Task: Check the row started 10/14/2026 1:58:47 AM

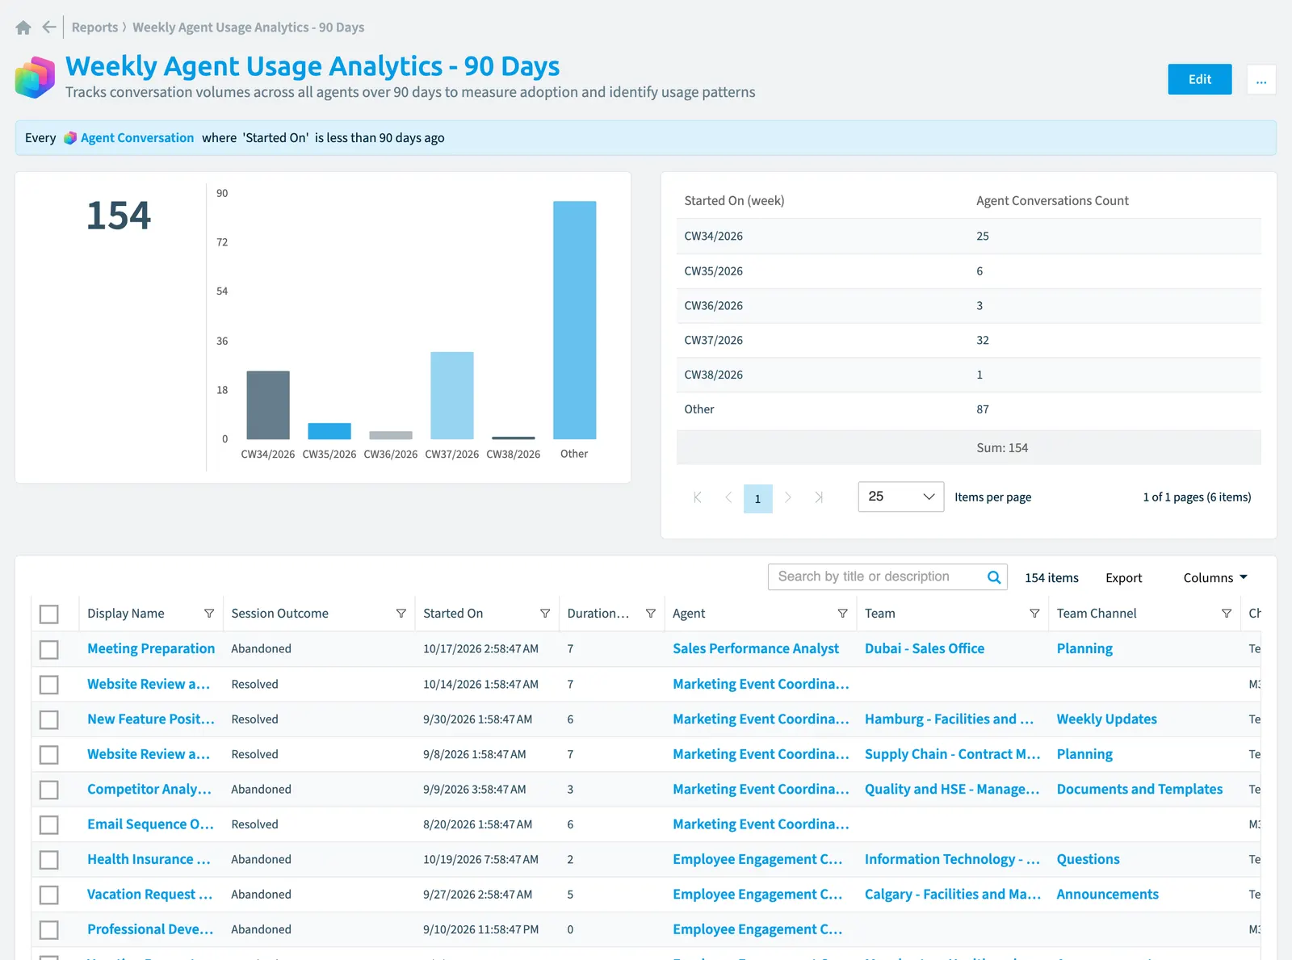Action: tap(49, 685)
